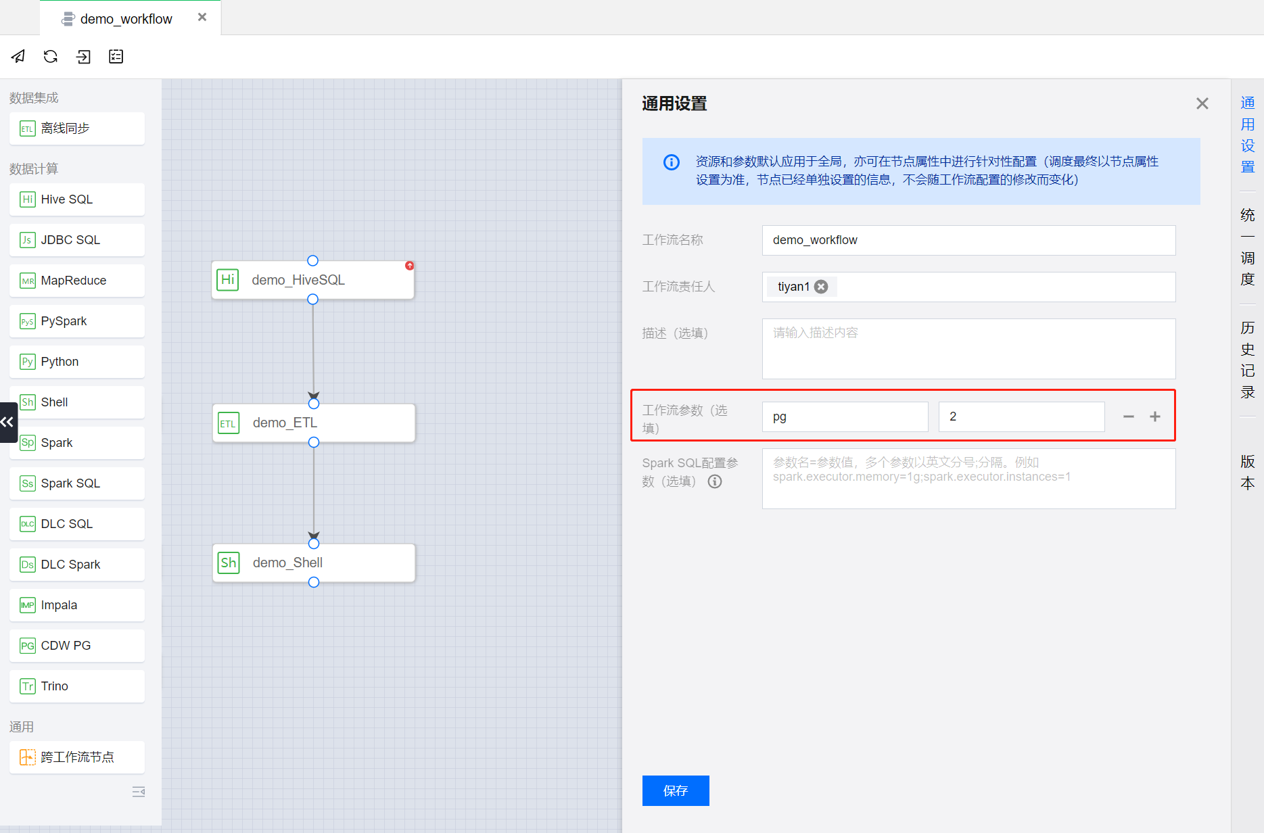Click the collapse list icon under node palette
Viewport: 1264px width, 833px height.
coord(139,792)
